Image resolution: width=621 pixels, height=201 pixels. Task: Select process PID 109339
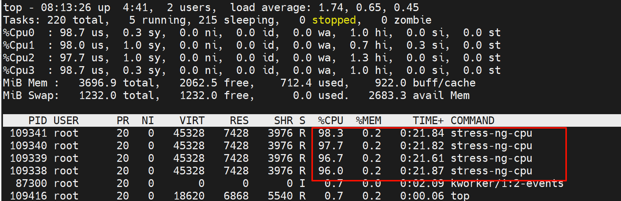28,158
